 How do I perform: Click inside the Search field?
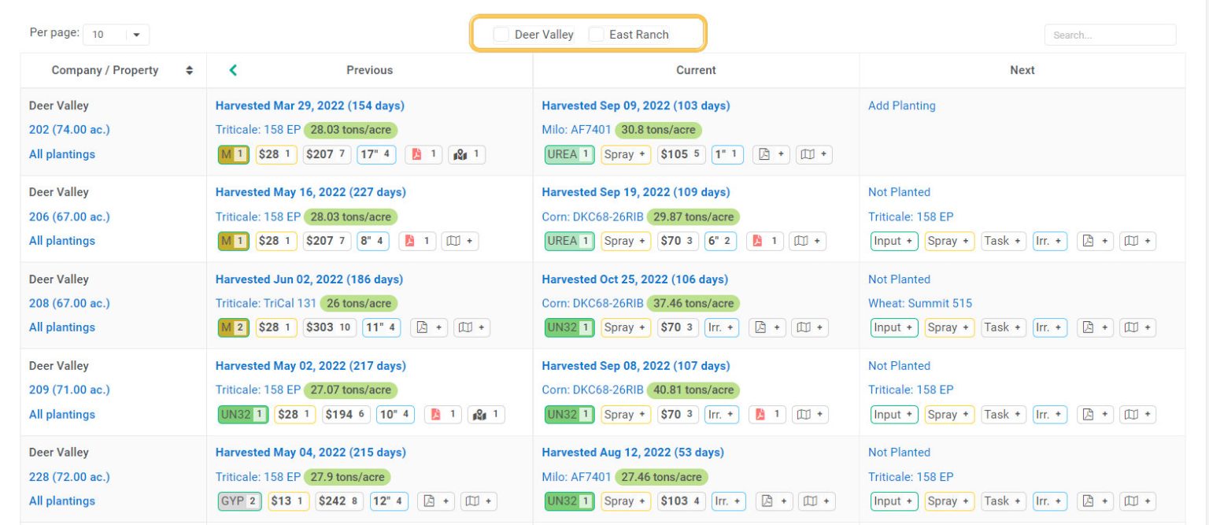click(1110, 35)
